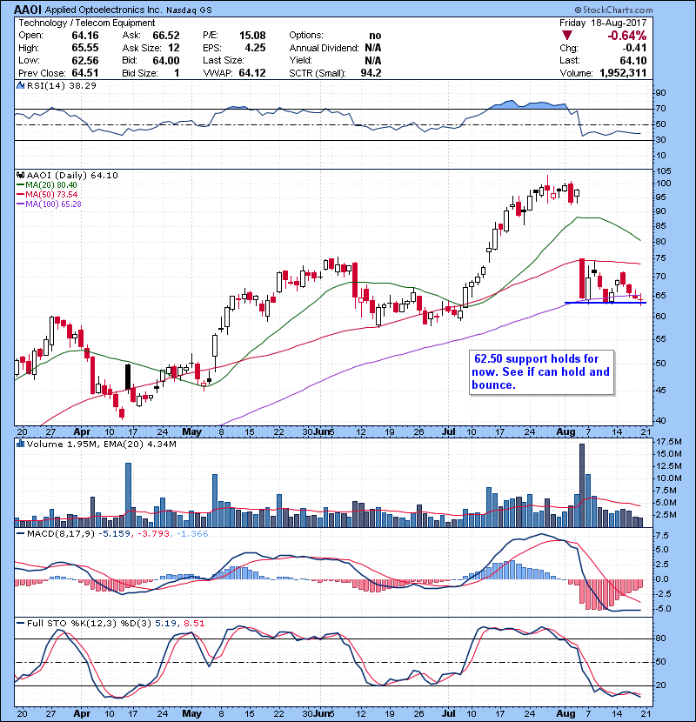The height and width of the screenshot is (722, 696).
Task: Click the MACD(8,17,9) legend icon
Action: tap(19, 532)
